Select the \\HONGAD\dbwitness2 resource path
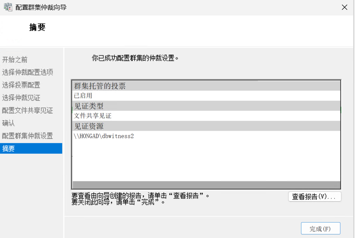The image size is (355, 238). tap(104, 136)
